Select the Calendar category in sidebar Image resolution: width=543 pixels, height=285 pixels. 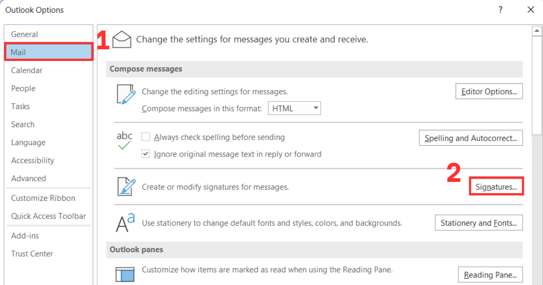27,71
